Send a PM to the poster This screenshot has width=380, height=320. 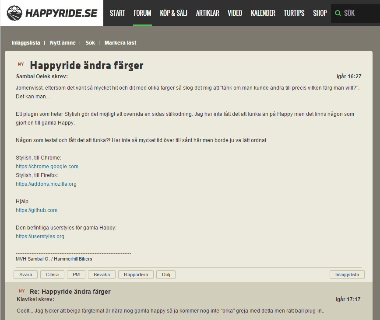[x=76, y=275]
